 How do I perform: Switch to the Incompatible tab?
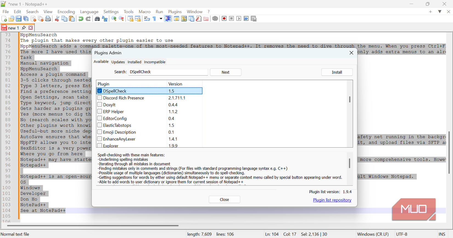click(x=155, y=62)
